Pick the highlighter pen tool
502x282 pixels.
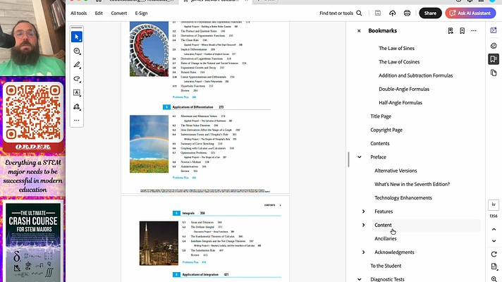(77, 65)
